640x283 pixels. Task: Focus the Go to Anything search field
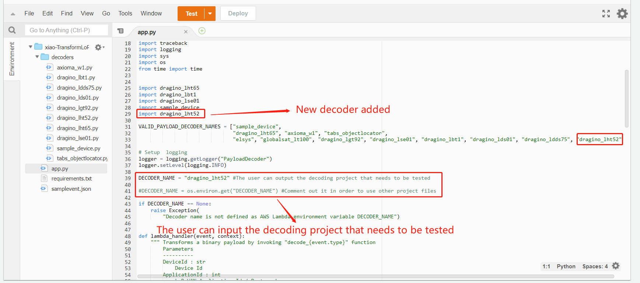tap(66, 30)
